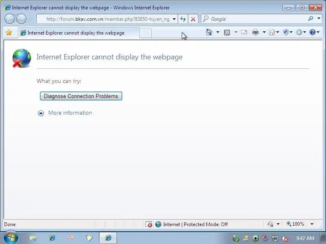Click the yellow bird taskbar icon
Screen dimensions: 326x244
click(89, 238)
